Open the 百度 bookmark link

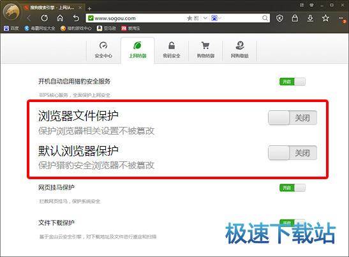tap(11, 28)
